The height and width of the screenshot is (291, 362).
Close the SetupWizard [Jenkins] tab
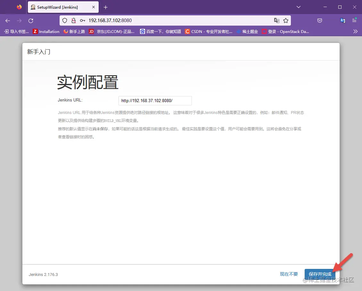94,7
